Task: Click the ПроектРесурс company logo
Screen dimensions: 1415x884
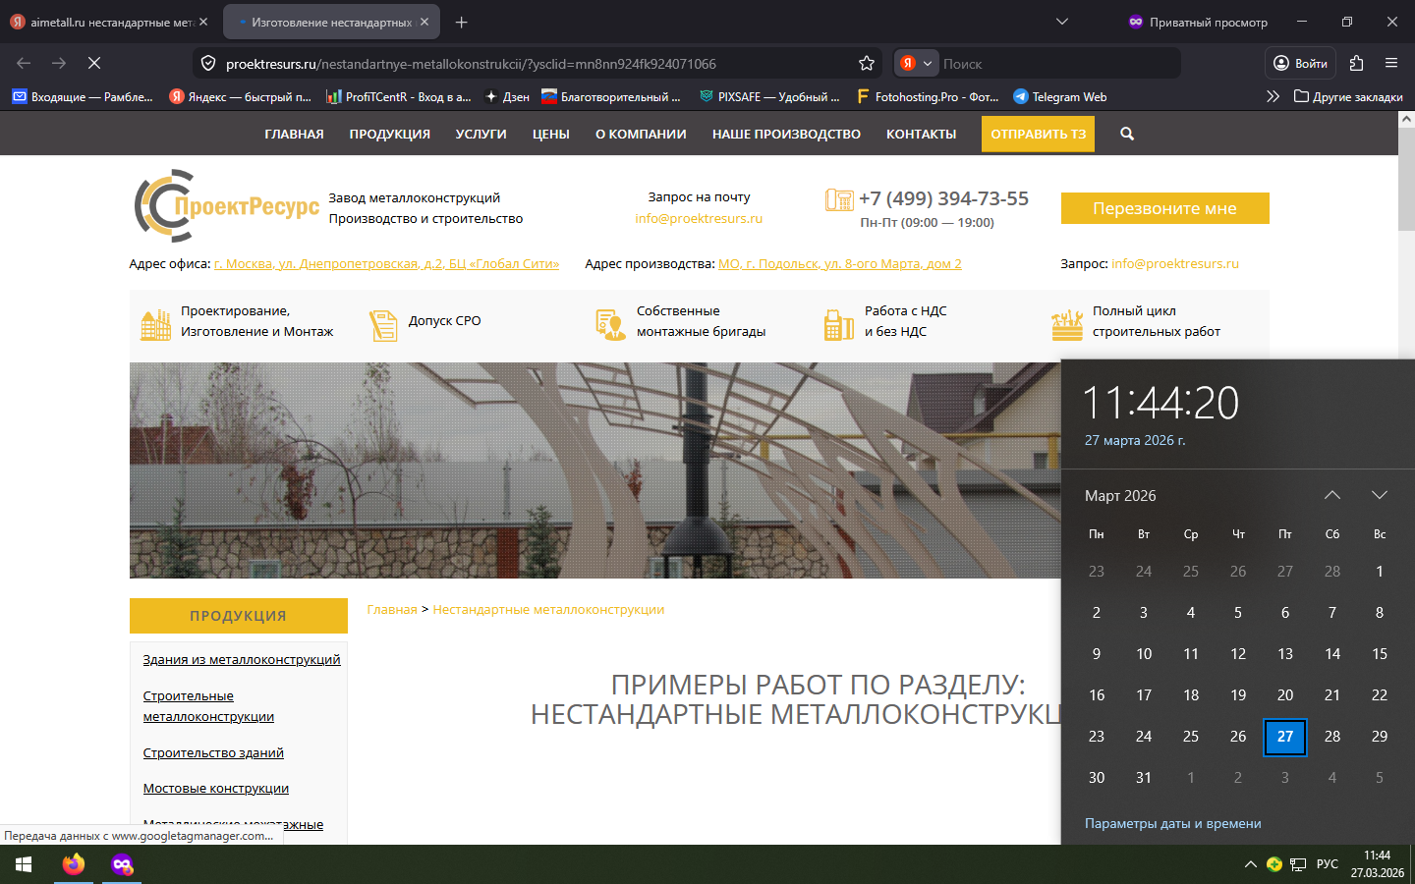Action: click(x=227, y=206)
